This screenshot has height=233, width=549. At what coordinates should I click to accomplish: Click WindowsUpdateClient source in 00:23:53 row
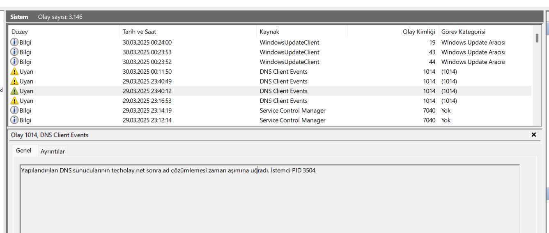(289, 52)
